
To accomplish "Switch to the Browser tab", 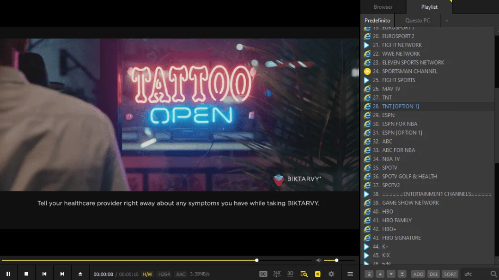I will 383,6.
